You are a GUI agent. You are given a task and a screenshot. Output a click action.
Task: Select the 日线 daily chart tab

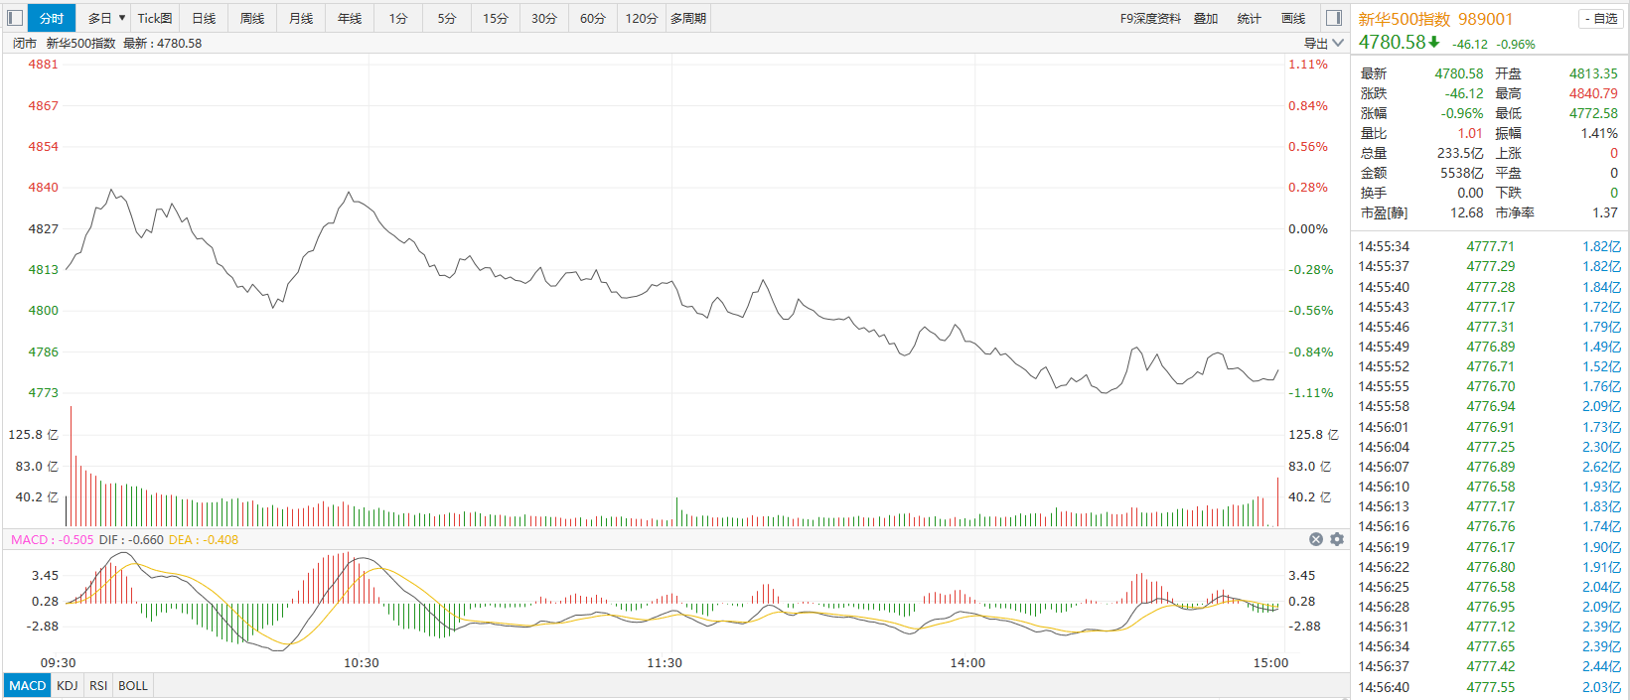pyautogui.click(x=204, y=18)
